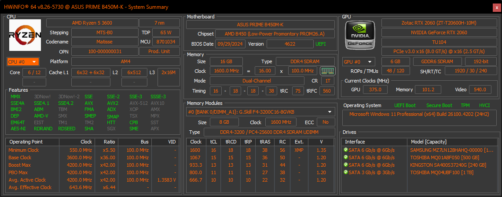Click the Zotac RTX 2060 model field
The height and width of the screenshot is (197, 502).
(x=439, y=23)
